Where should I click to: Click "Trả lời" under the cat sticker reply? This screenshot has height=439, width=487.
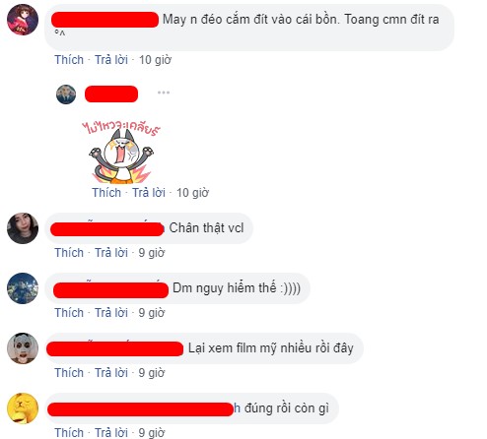[149, 193]
